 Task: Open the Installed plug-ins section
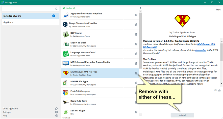(31, 16)
